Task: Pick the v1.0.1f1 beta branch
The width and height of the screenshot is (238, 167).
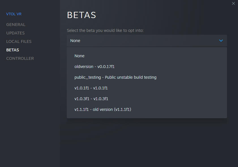Action: pyautogui.click(x=91, y=88)
